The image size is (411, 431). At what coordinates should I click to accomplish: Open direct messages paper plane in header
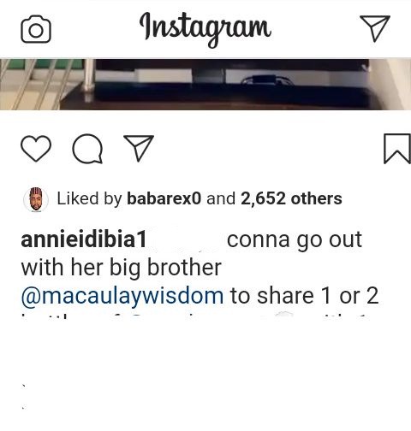point(375,28)
